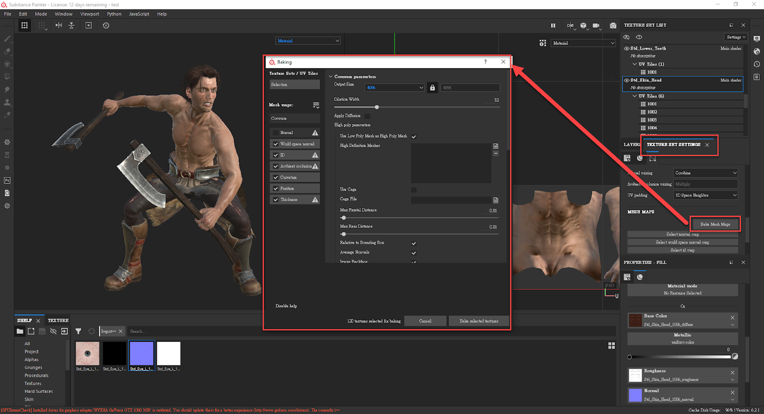Viewport: 764px width, 414px height.
Task: Collapse the Common parameters section
Action: [330, 76]
